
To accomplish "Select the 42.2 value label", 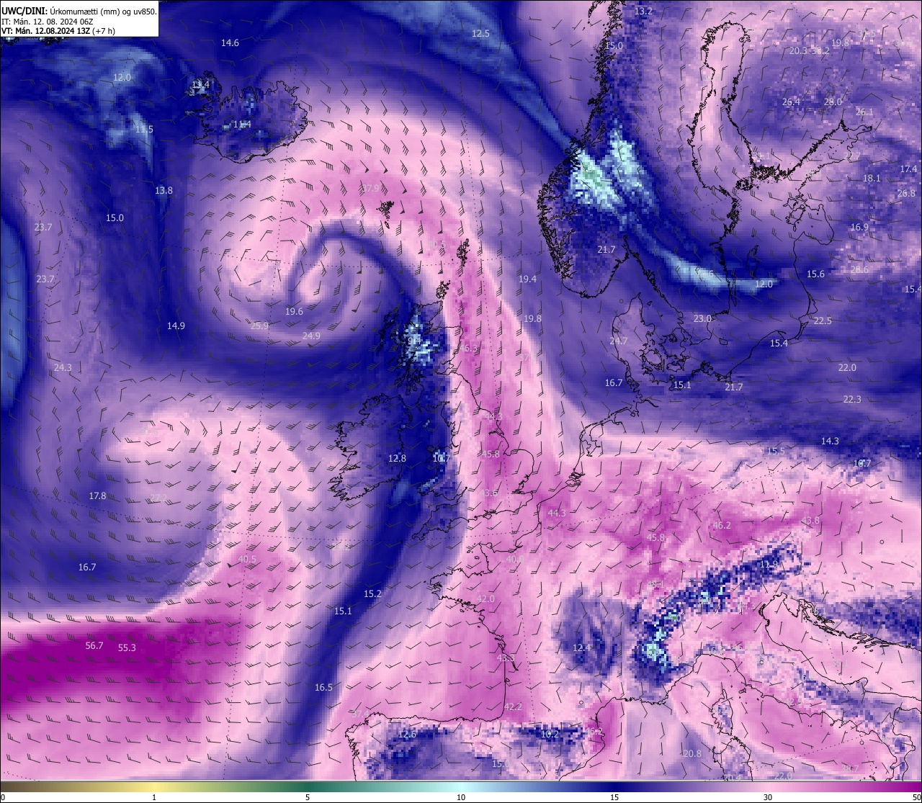I will coord(513,707).
